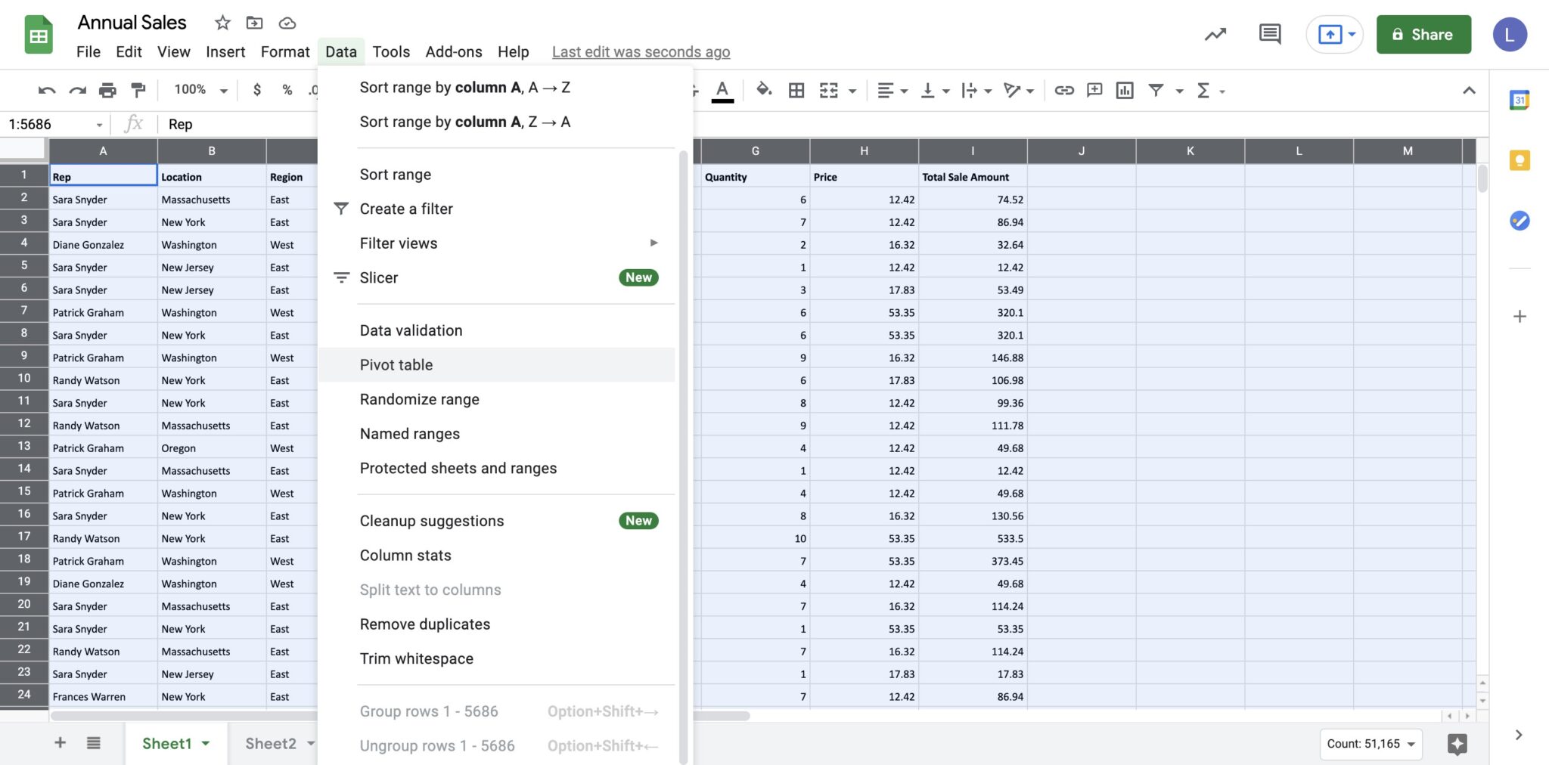The height and width of the screenshot is (765, 1549).
Task: Open the account avatar L
Action: tap(1510, 35)
